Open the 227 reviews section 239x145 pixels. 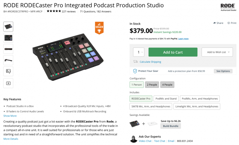pyautogui.click(x=68, y=11)
